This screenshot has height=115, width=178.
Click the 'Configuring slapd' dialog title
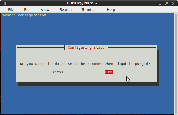(x=86, y=48)
